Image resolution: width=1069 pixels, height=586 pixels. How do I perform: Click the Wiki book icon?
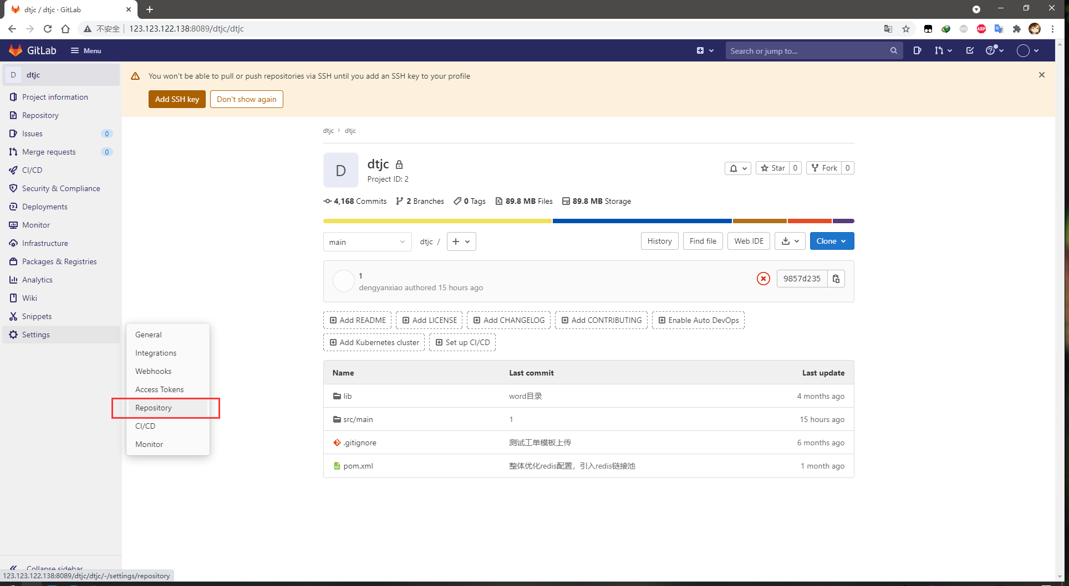(x=13, y=298)
